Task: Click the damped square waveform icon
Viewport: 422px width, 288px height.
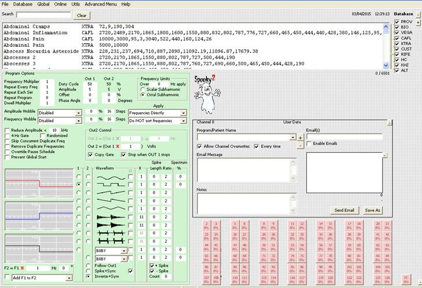Action: 111,225
